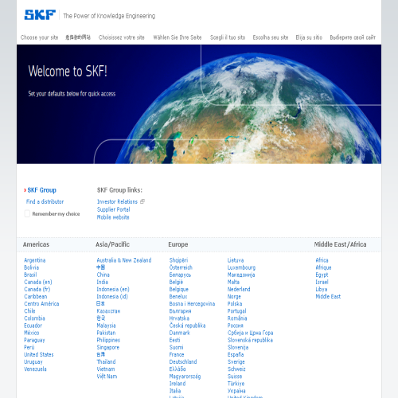Screen dimensions: 398x398
Task: Open the SKF Group link
Action: point(41,190)
